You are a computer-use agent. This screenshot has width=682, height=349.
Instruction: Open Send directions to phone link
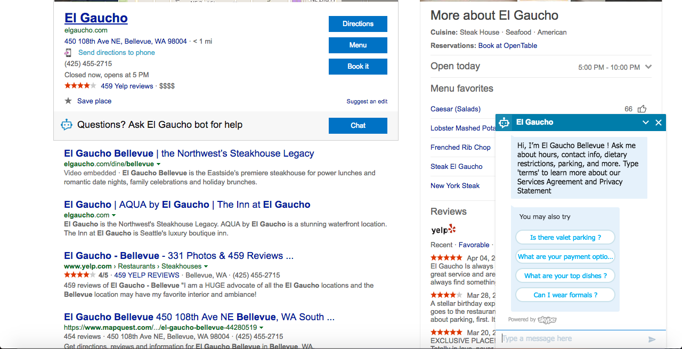click(117, 53)
